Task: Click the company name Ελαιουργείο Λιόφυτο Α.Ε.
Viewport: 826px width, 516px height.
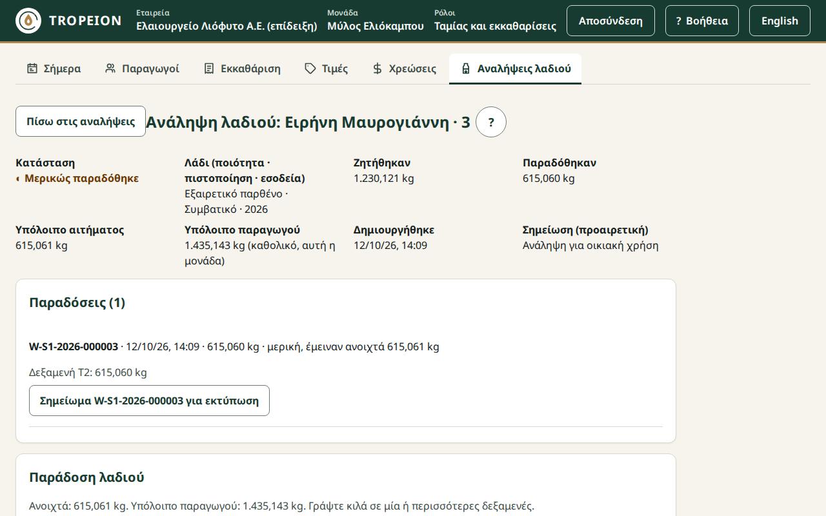Action: (227, 26)
